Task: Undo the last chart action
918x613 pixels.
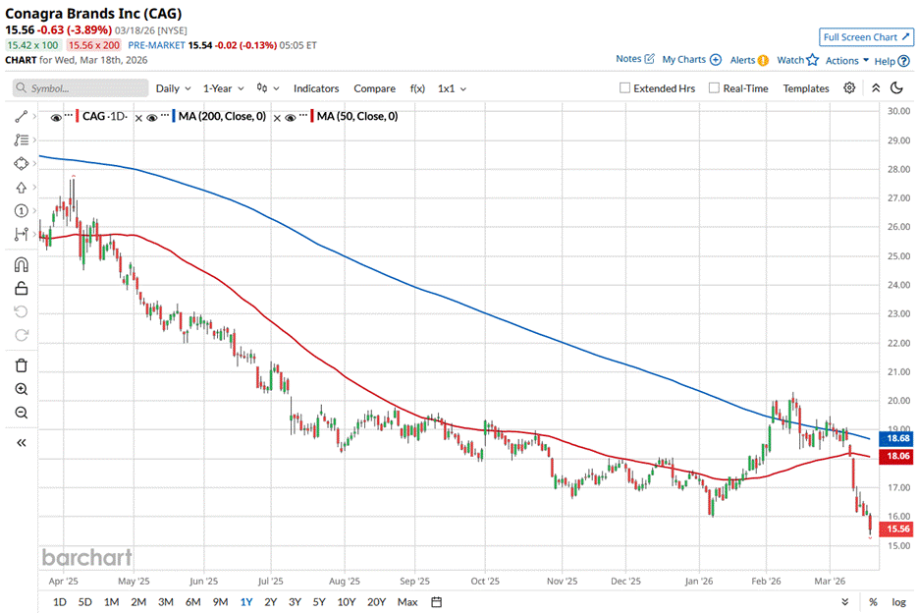Action: [x=21, y=311]
